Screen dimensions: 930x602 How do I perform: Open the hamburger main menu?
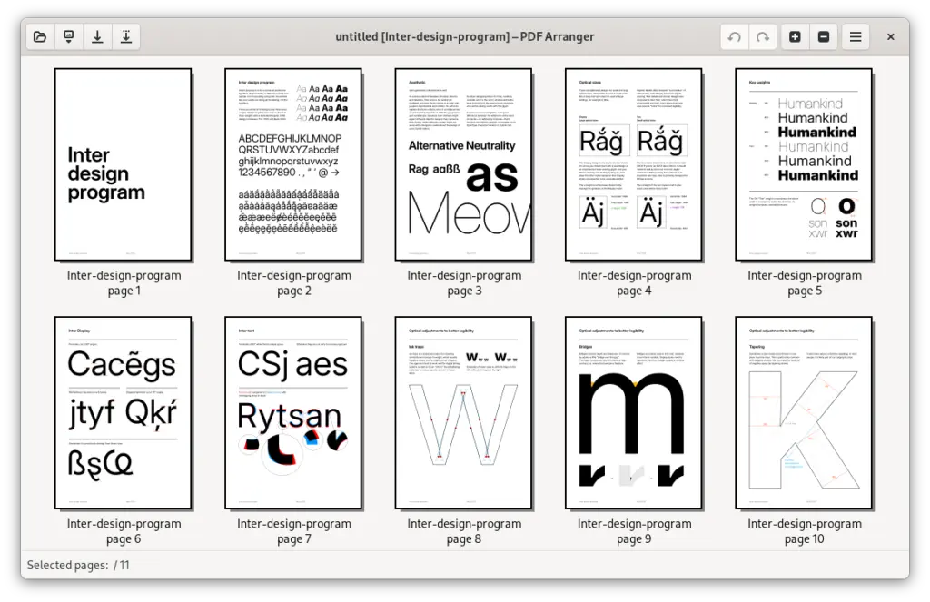(856, 37)
